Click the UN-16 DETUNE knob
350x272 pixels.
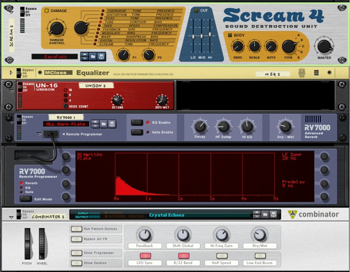117,100
